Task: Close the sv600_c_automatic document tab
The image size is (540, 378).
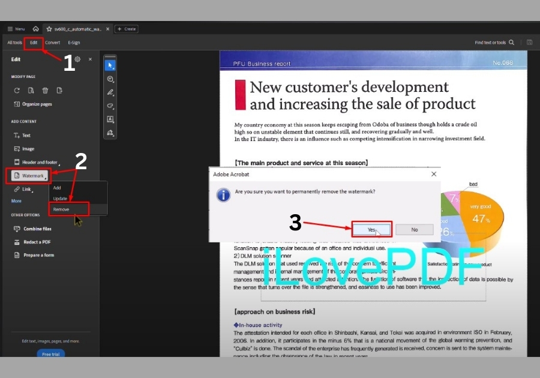Action: (x=108, y=29)
